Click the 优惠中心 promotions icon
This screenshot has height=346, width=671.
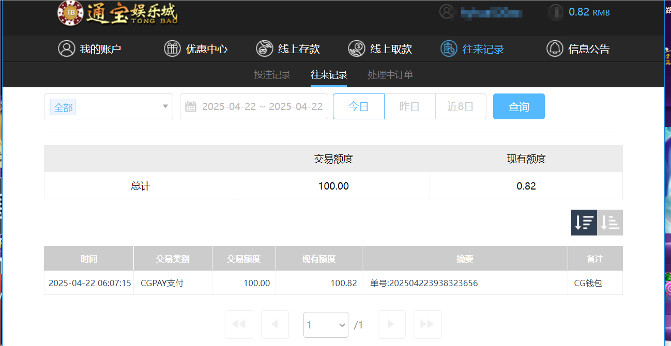(172, 49)
